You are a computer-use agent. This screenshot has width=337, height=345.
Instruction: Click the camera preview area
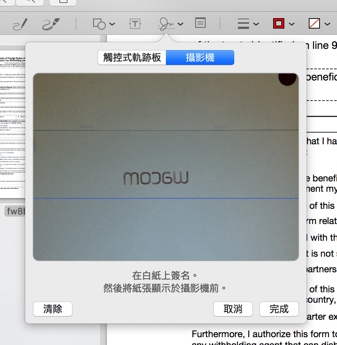coord(166,167)
